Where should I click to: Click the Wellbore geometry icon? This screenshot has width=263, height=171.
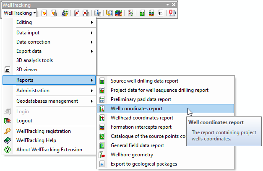pos(102,155)
